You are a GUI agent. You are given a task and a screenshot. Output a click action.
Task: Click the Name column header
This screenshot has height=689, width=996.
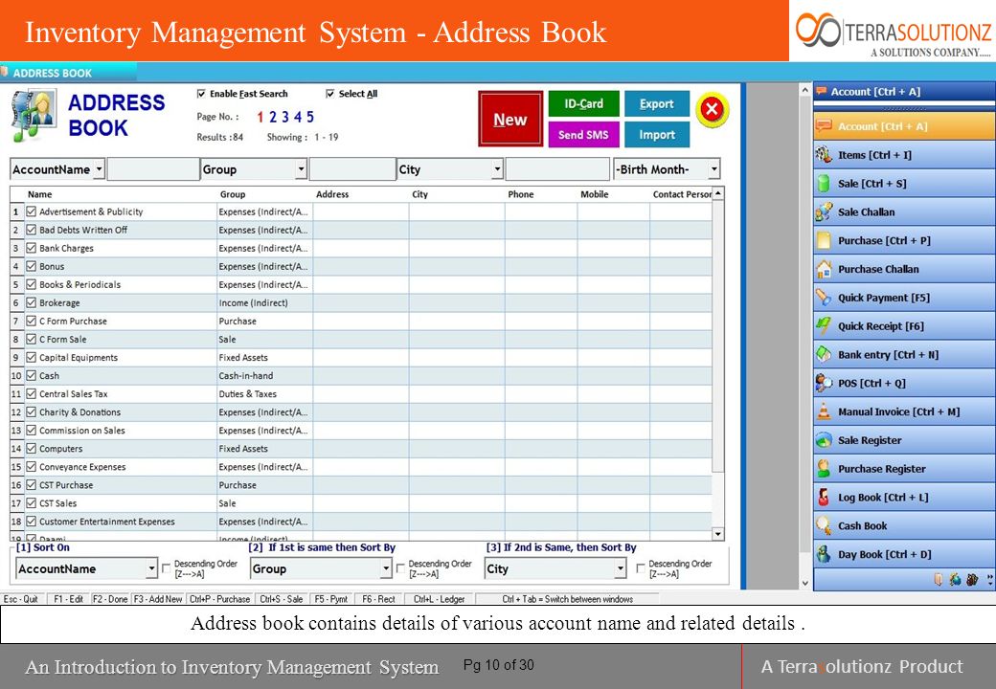tap(40, 194)
